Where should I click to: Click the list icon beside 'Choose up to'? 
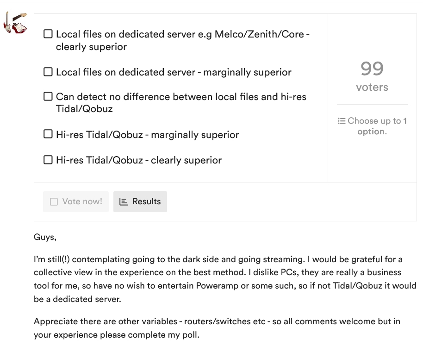tap(342, 121)
